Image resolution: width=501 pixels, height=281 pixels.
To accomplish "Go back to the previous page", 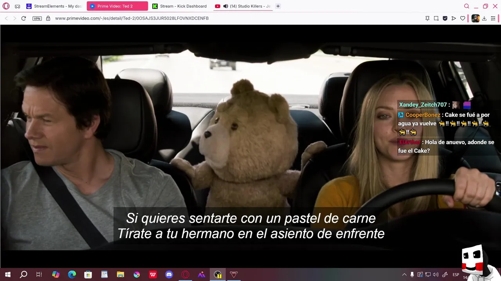I will click(x=6, y=18).
